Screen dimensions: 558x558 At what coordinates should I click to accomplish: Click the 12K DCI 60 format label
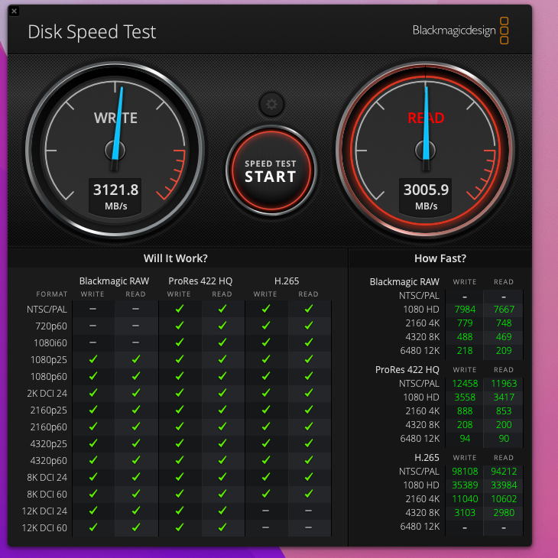tap(44, 527)
